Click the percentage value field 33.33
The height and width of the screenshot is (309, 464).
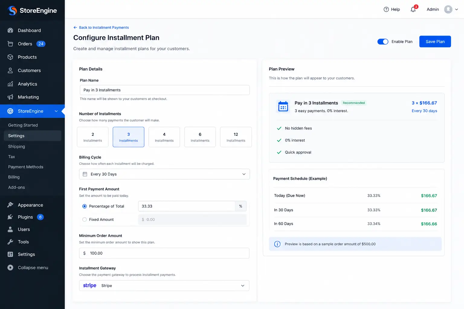pos(187,206)
